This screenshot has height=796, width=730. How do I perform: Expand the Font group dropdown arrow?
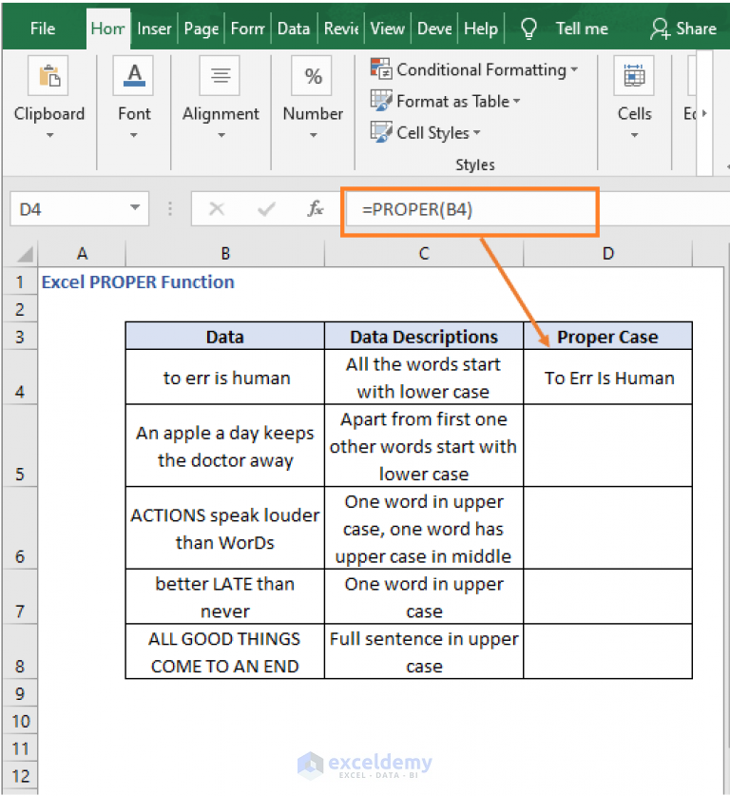(134, 135)
